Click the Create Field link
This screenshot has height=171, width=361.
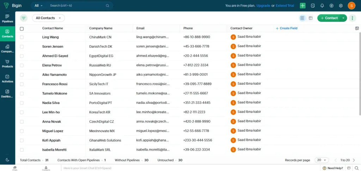pyautogui.click(x=287, y=28)
